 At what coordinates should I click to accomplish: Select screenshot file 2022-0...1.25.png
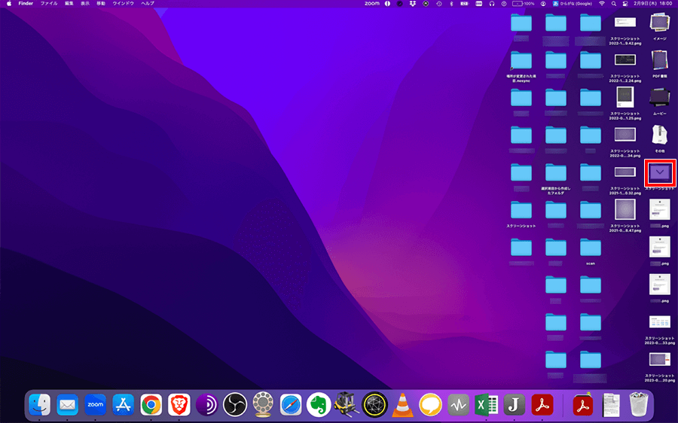pyautogui.click(x=625, y=97)
